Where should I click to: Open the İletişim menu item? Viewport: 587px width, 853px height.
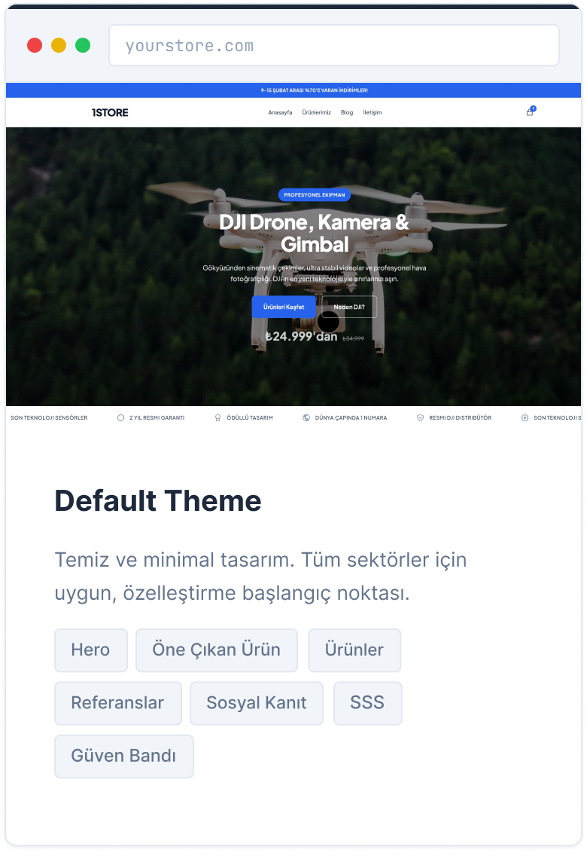373,112
